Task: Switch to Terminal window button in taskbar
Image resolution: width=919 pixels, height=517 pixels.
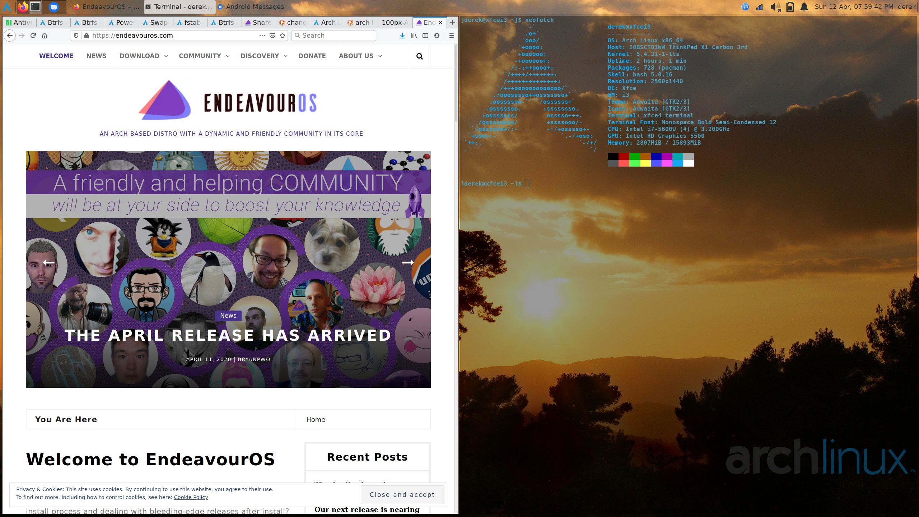Action: tap(179, 6)
